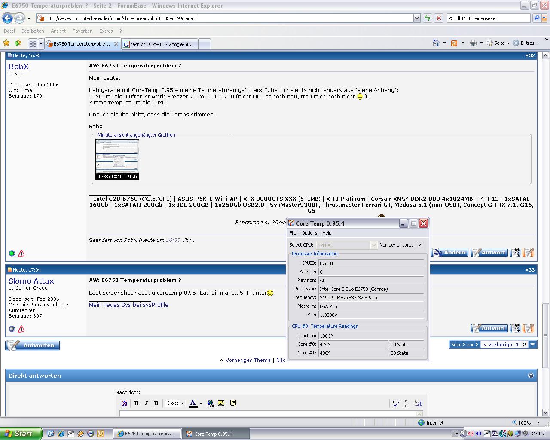Expand the Extras command bar dropdown
Viewport: 550px width, 440px height.
(x=538, y=43)
